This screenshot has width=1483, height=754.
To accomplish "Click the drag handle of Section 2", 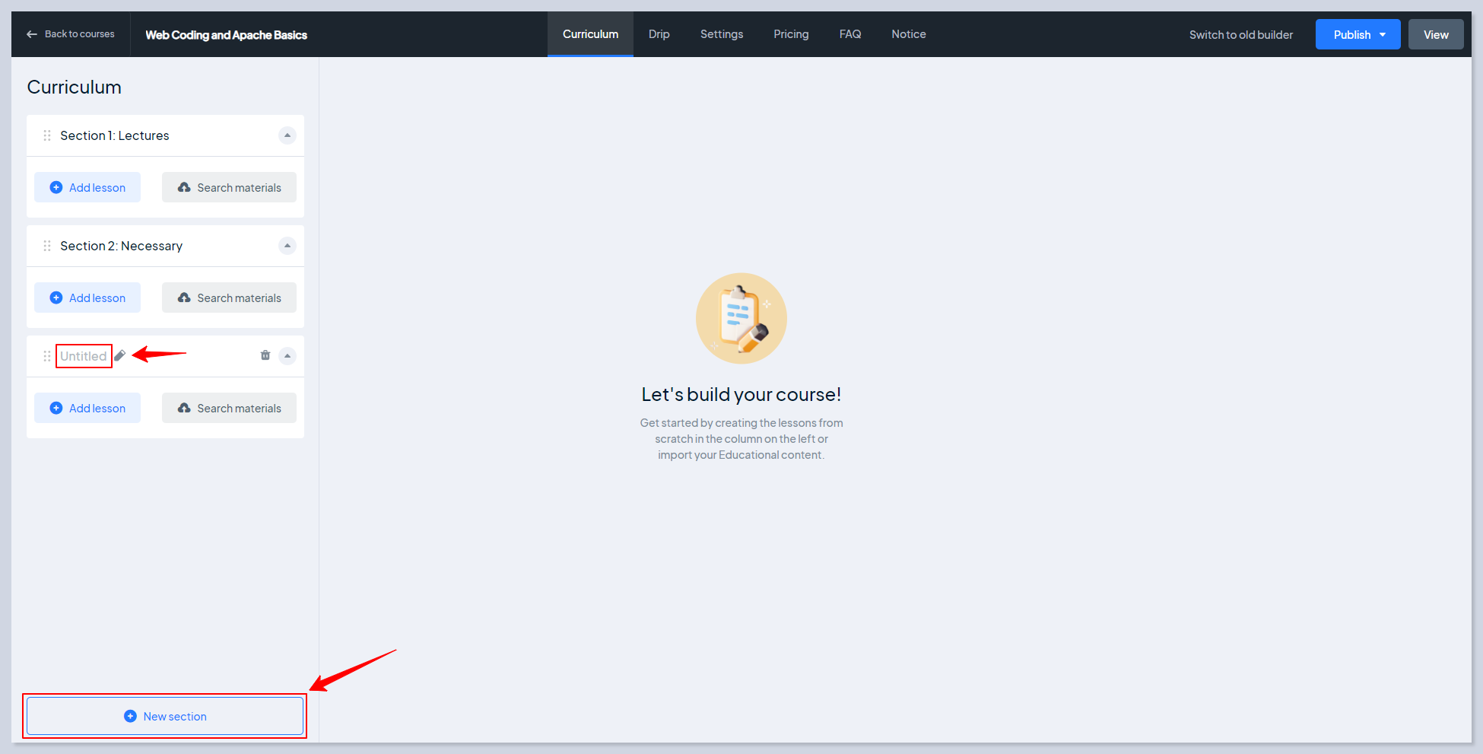I will (47, 246).
